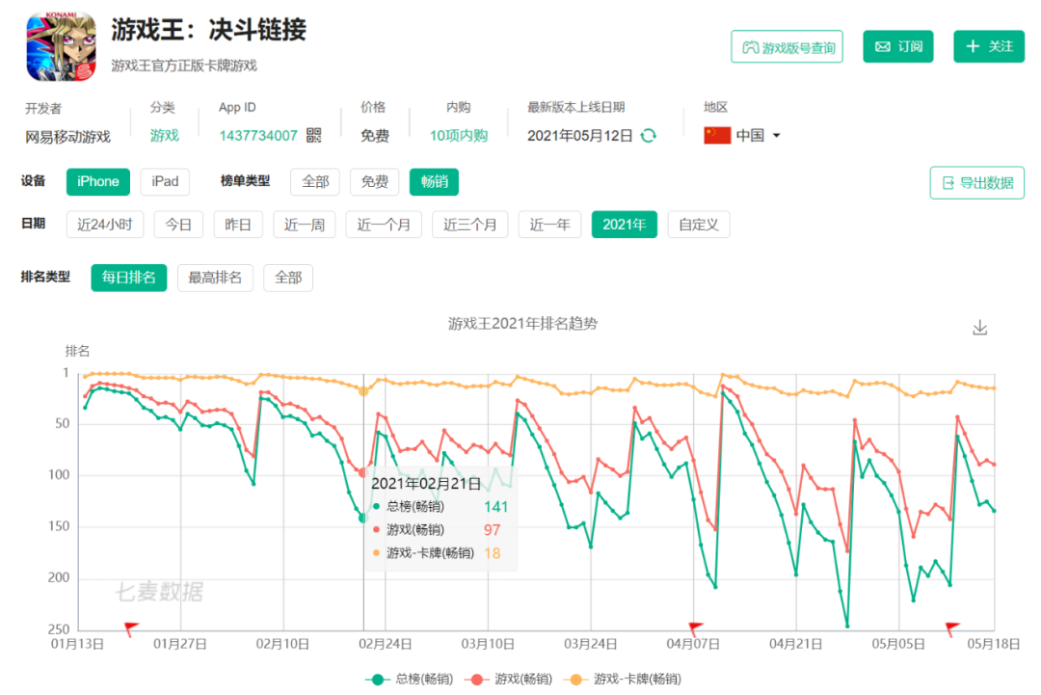
Task: Click the red flag marker near 04月07日
Action: pyautogui.click(x=694, y=628)
